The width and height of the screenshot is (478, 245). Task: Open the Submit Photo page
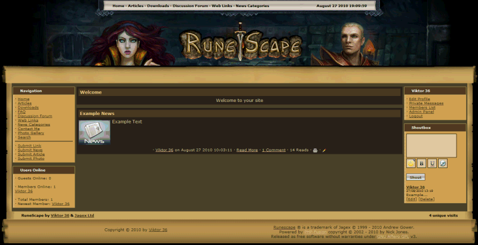click(31, 159)
